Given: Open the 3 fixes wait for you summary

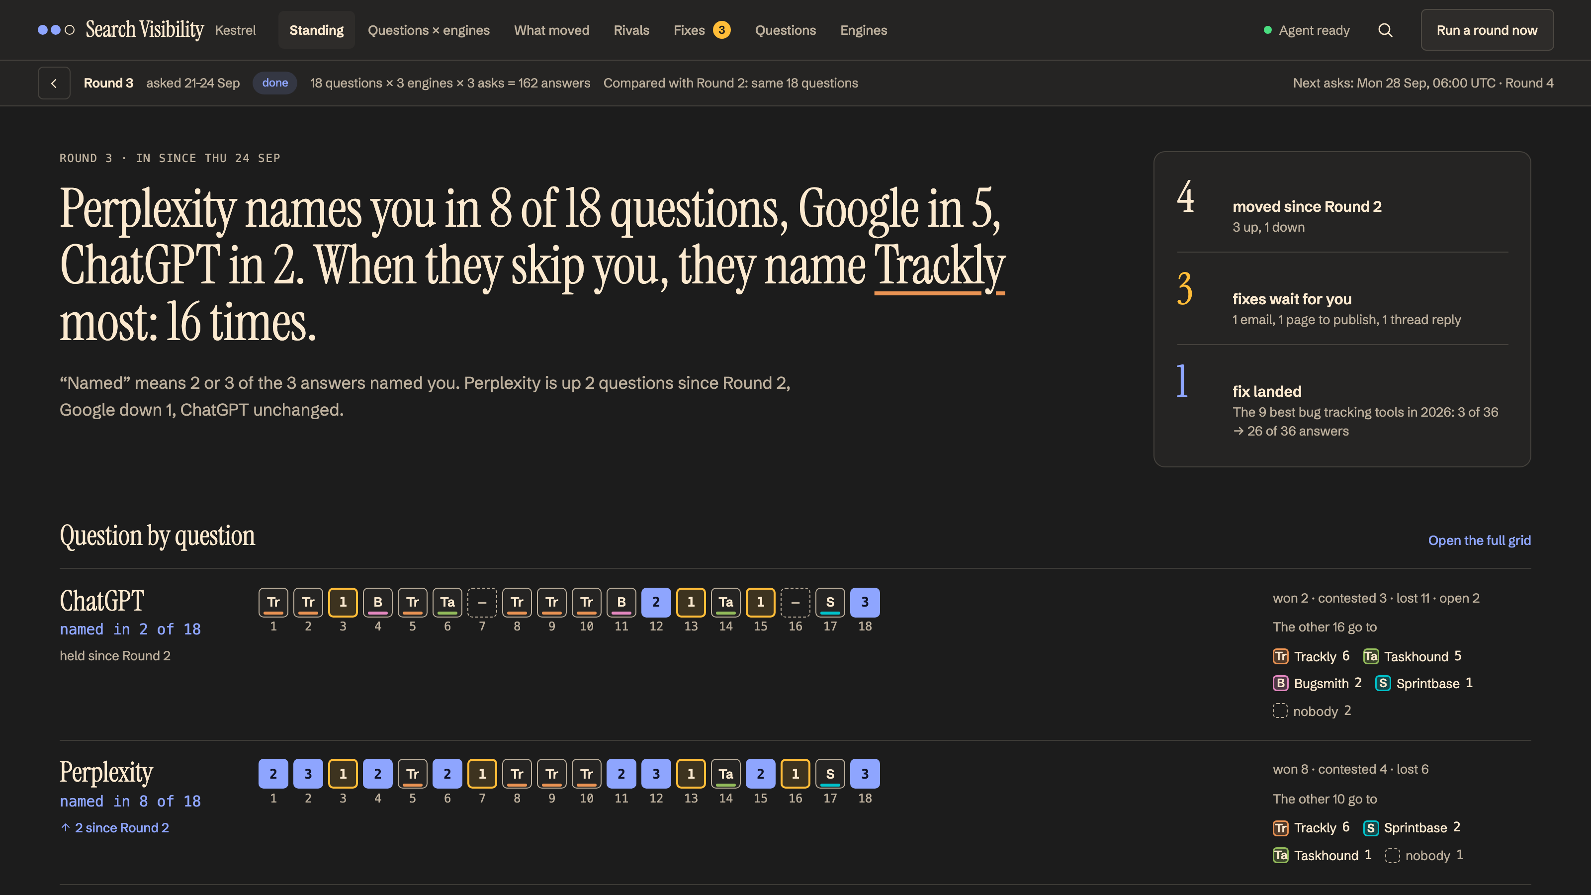Looking at the screenshot, I should 1342,299.
